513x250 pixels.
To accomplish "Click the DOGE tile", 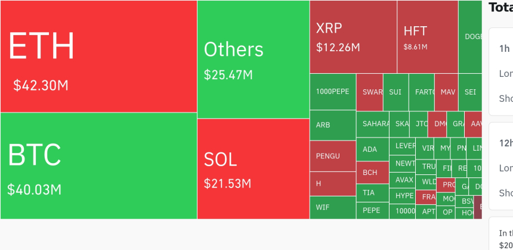I will [470, 37].
